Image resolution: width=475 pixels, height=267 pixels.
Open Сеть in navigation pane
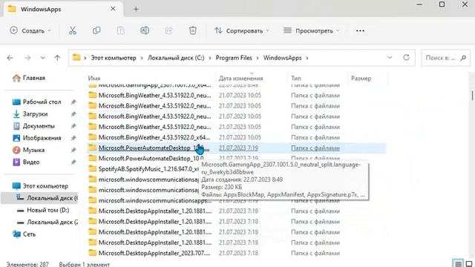click(24, 234)
